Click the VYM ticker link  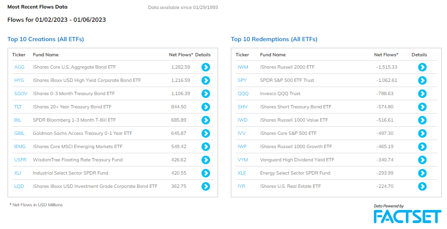[x=243, y=160]
